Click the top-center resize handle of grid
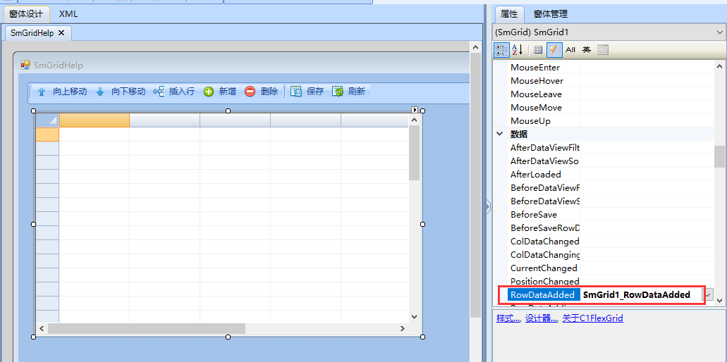 click(228, 111)
